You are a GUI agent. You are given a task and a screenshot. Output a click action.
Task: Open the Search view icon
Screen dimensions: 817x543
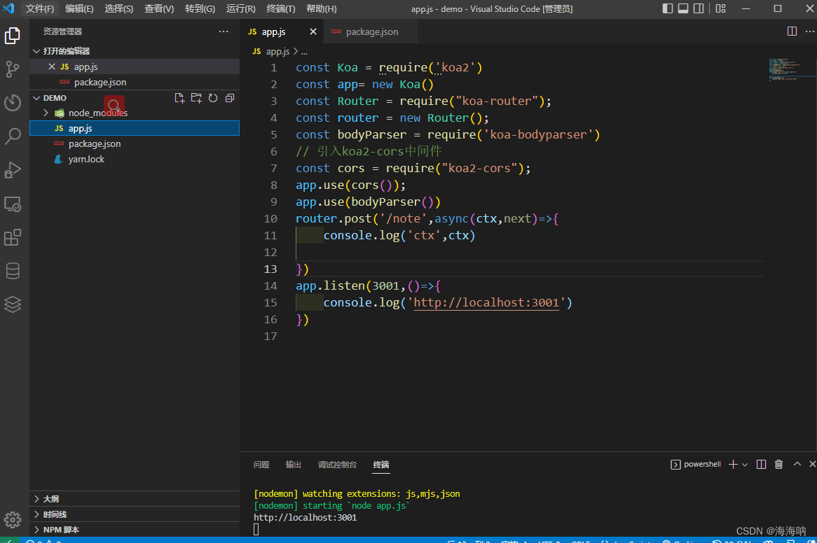tap(13, 136)
